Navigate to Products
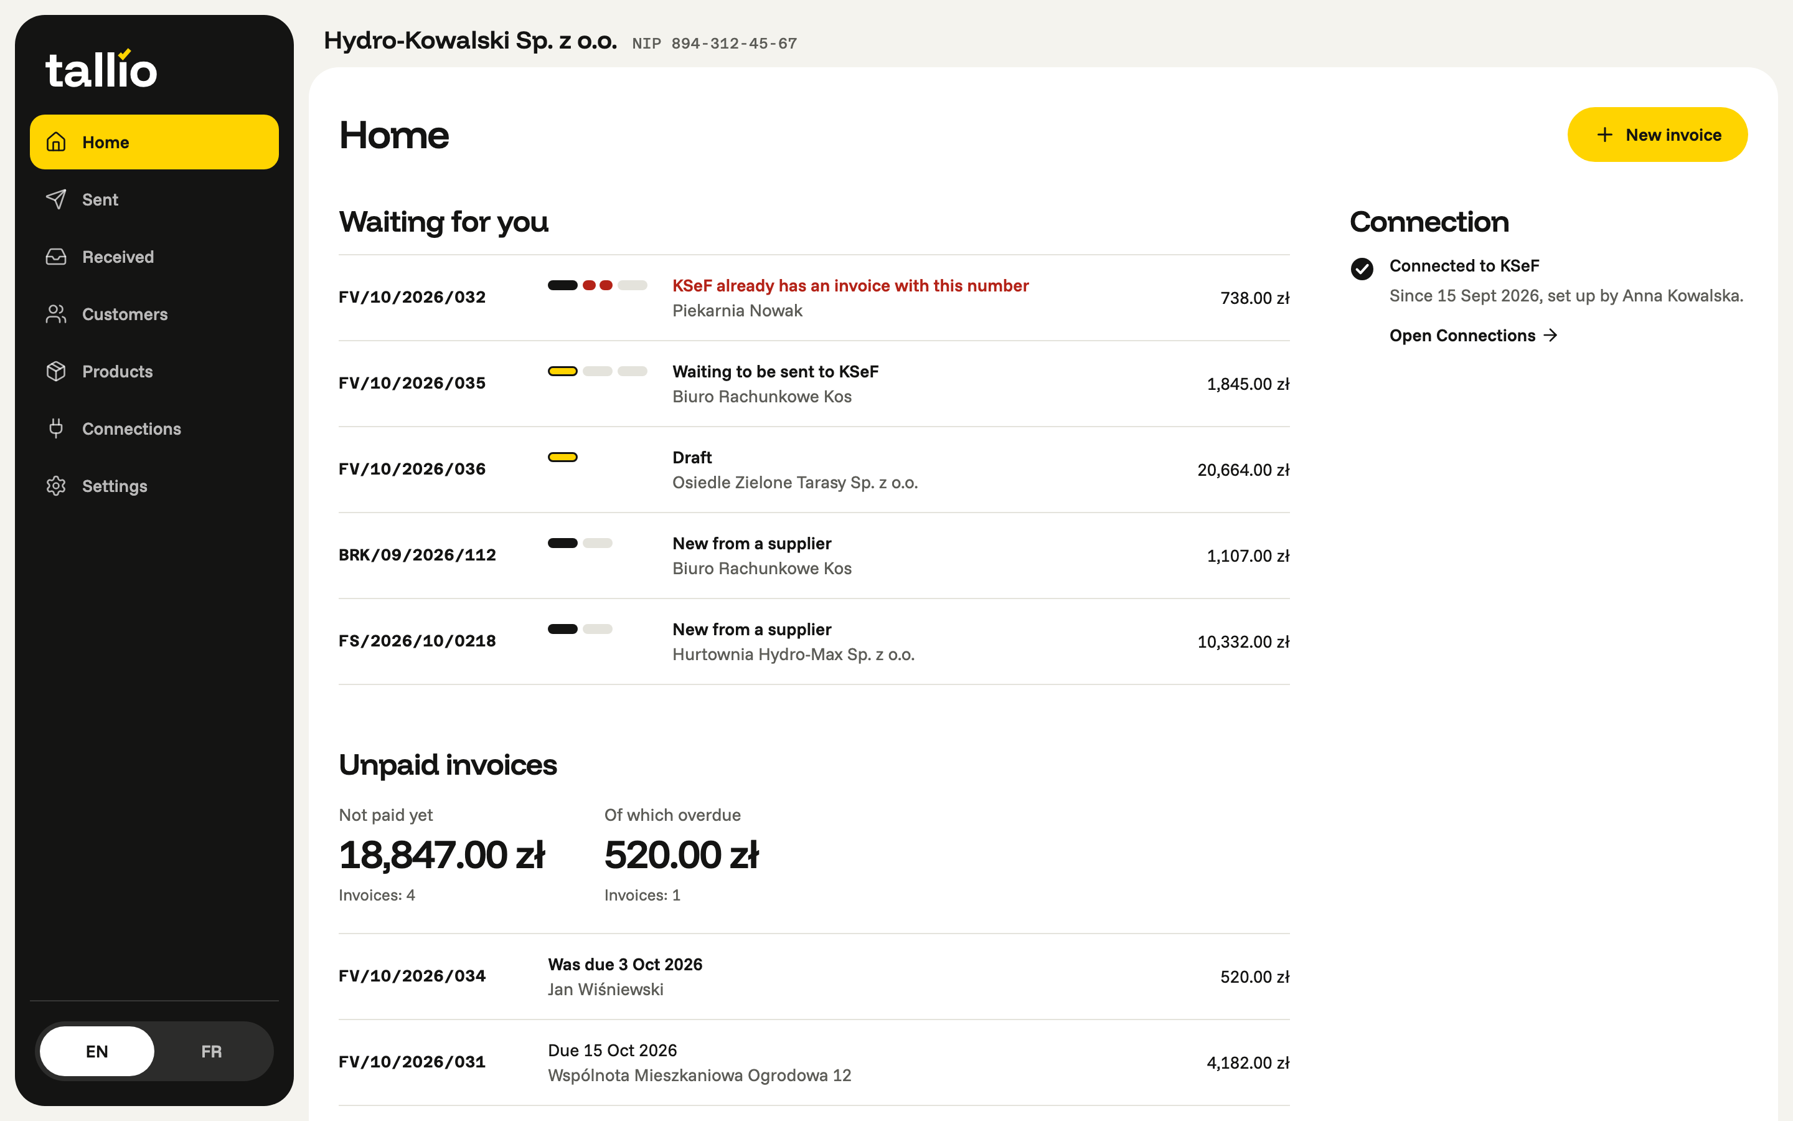Image resolution: width=1793 pixels, height=1121 pixels. [154, 371]
